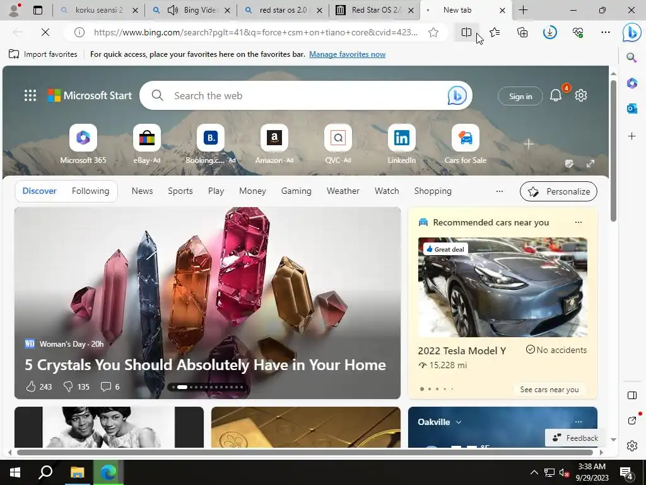Open the Weather feed category
The height and width of the screenshot is (485, 646).
click(343, 191)
